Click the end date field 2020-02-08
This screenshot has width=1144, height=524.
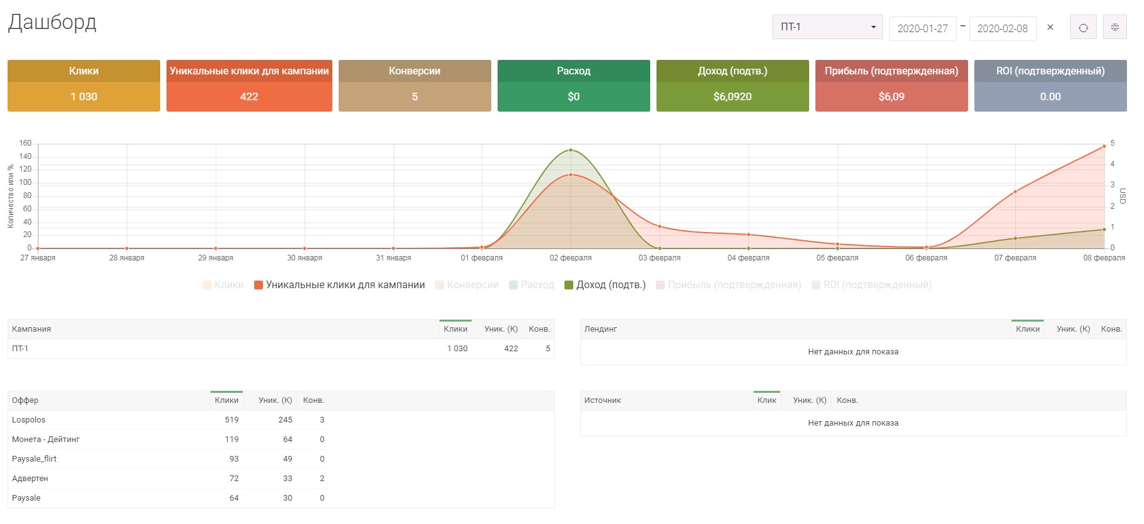click(1002, 28)
